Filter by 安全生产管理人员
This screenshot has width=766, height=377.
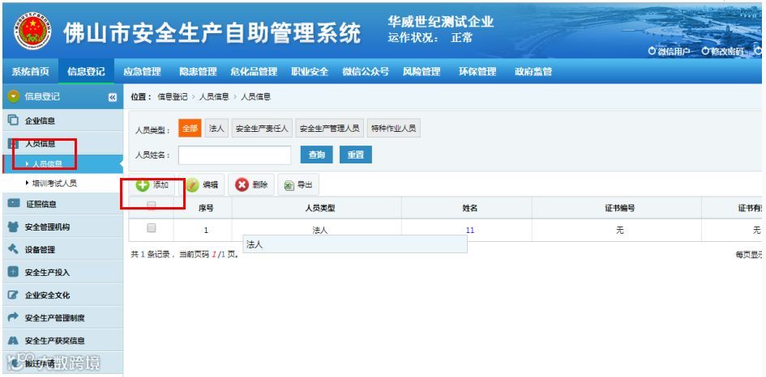(x=329, y=129)
